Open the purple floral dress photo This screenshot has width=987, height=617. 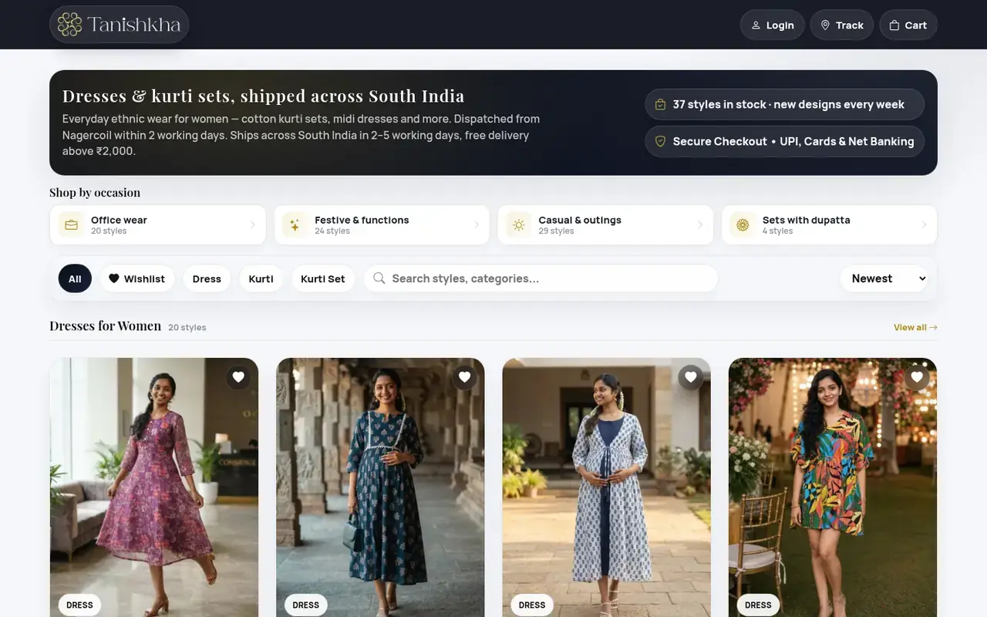pos(154,487)
